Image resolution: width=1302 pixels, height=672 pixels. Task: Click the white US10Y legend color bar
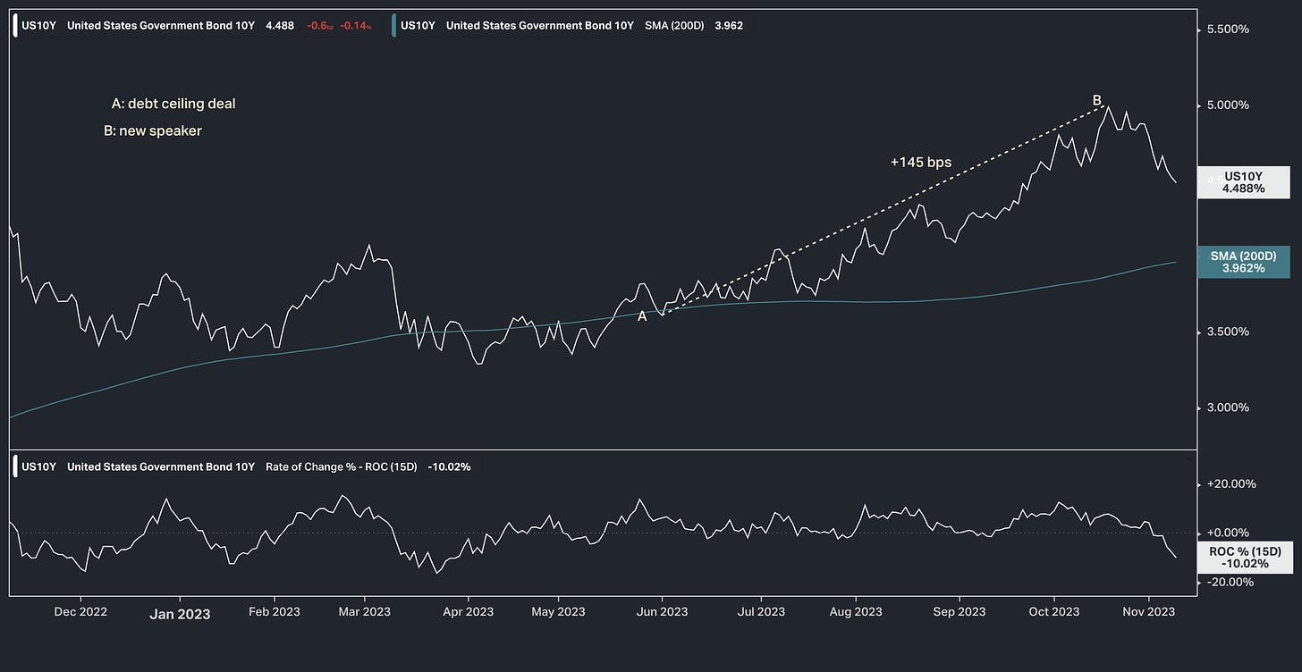[15, 26]
